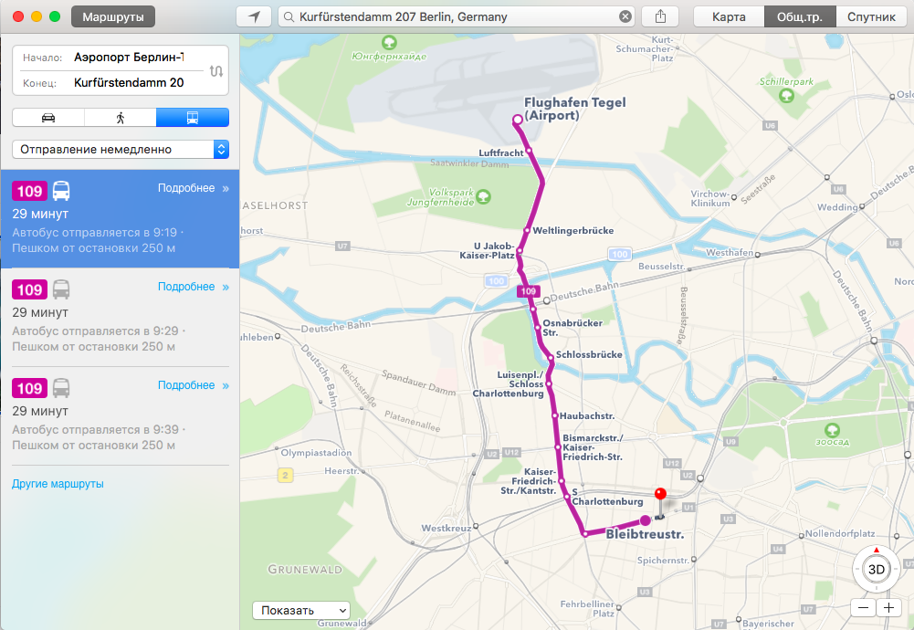This screenshot has height=630, width=914.
Task: Clear the search field with X icon
Action: [x=625, y=17]
